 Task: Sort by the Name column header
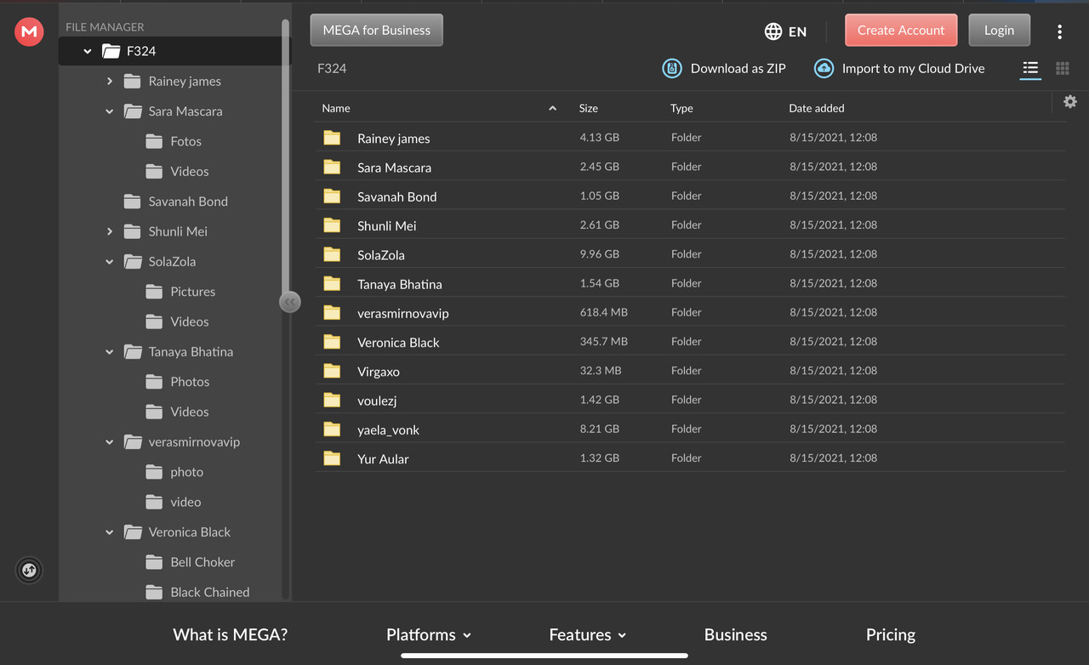pyautogui.click(x=336, y=108)
